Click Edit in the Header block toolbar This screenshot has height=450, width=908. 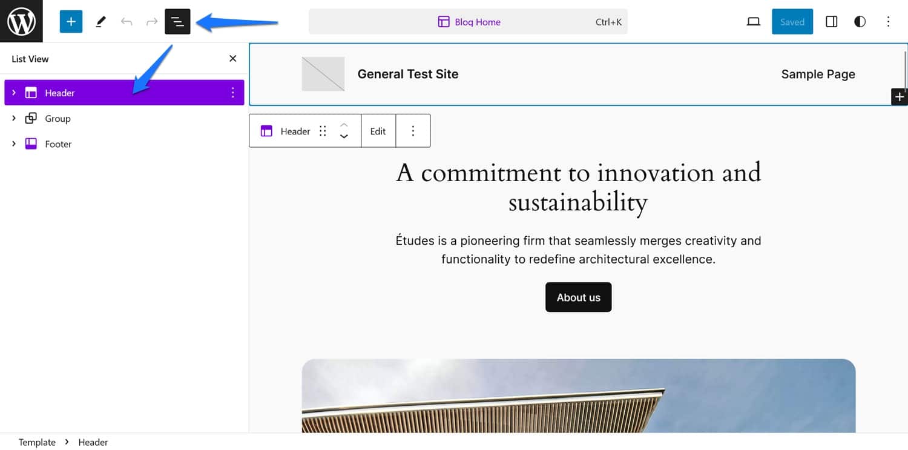coord(378,131)
